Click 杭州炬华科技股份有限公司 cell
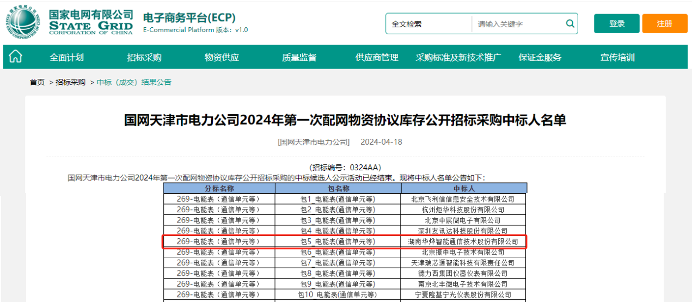The width and height of the screenshot is (692, 302). click(x=464, y=209)
